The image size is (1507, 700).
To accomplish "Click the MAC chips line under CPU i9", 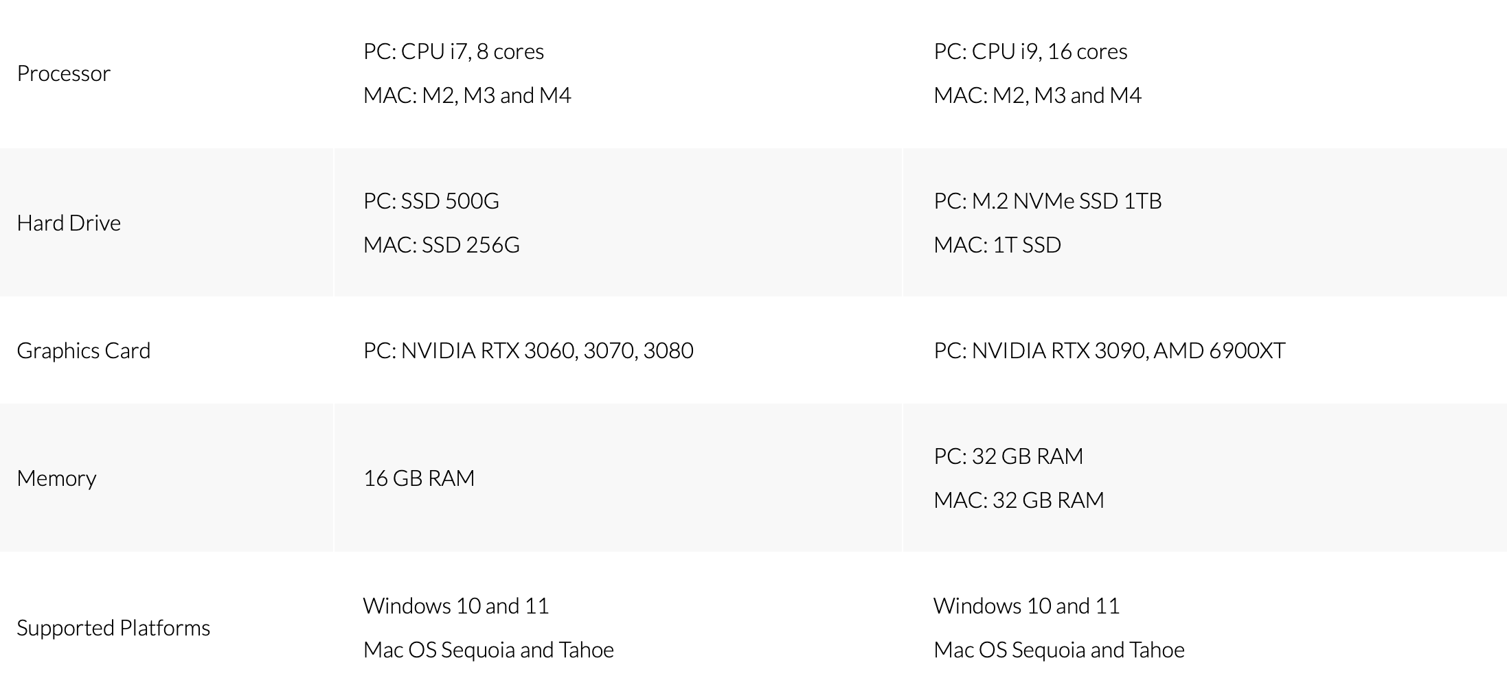I will 1037,95.
